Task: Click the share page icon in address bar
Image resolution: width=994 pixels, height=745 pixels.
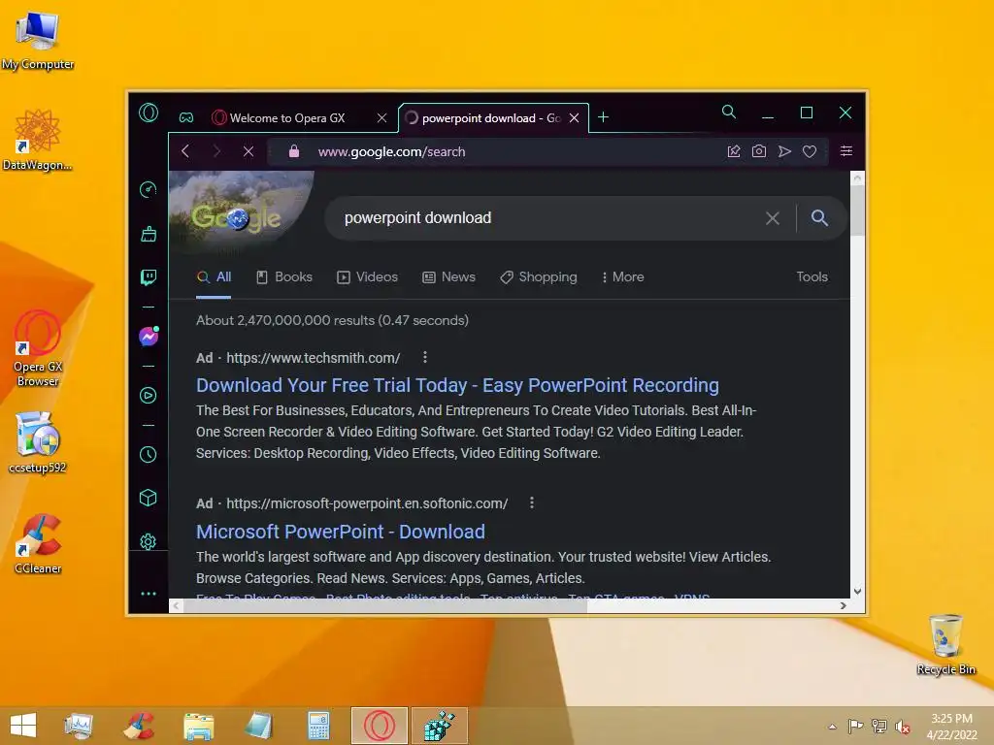Action: tap(734, 150)
